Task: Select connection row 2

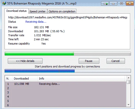Action: 66,88
